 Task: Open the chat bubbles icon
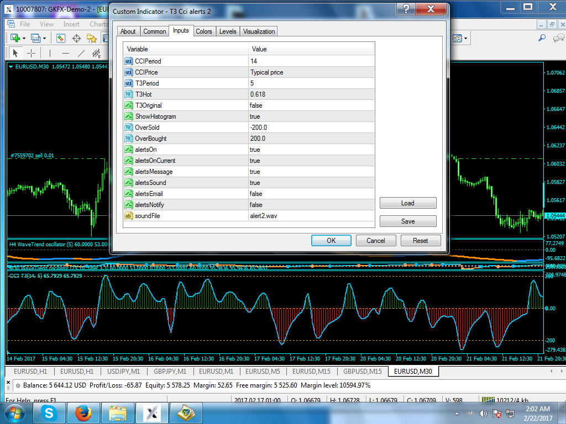(558, 38)
